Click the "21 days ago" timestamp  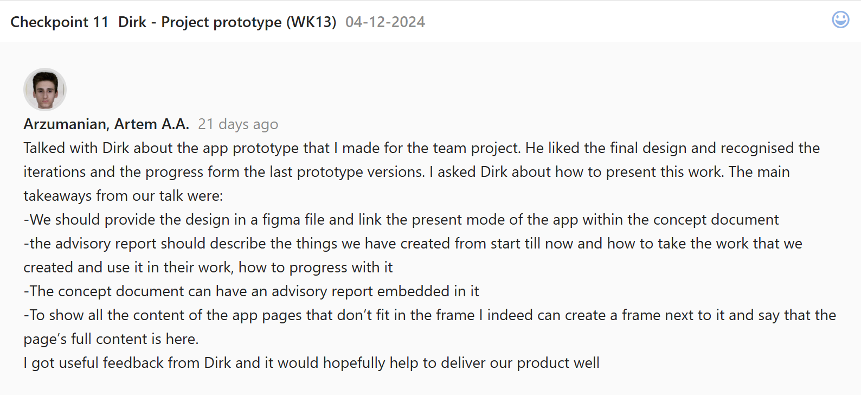pos(238,124)
